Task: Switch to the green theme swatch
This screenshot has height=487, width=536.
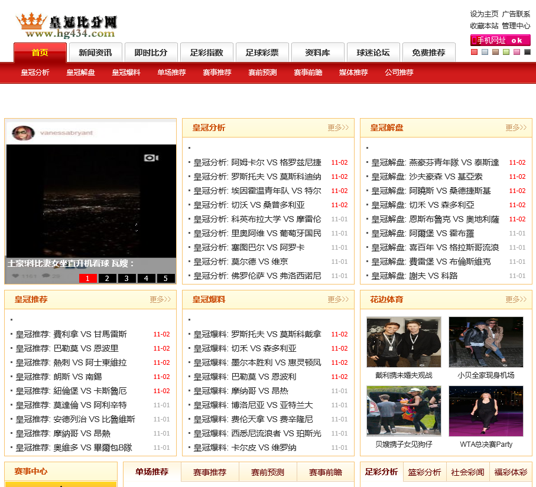Action: pyautogui.click(x=506, y=52)
